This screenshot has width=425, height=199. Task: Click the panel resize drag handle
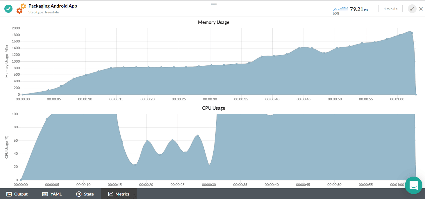tap(214, 3)
